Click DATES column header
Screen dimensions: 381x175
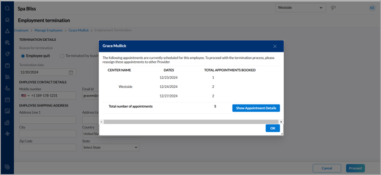click(x=169, y=70)
